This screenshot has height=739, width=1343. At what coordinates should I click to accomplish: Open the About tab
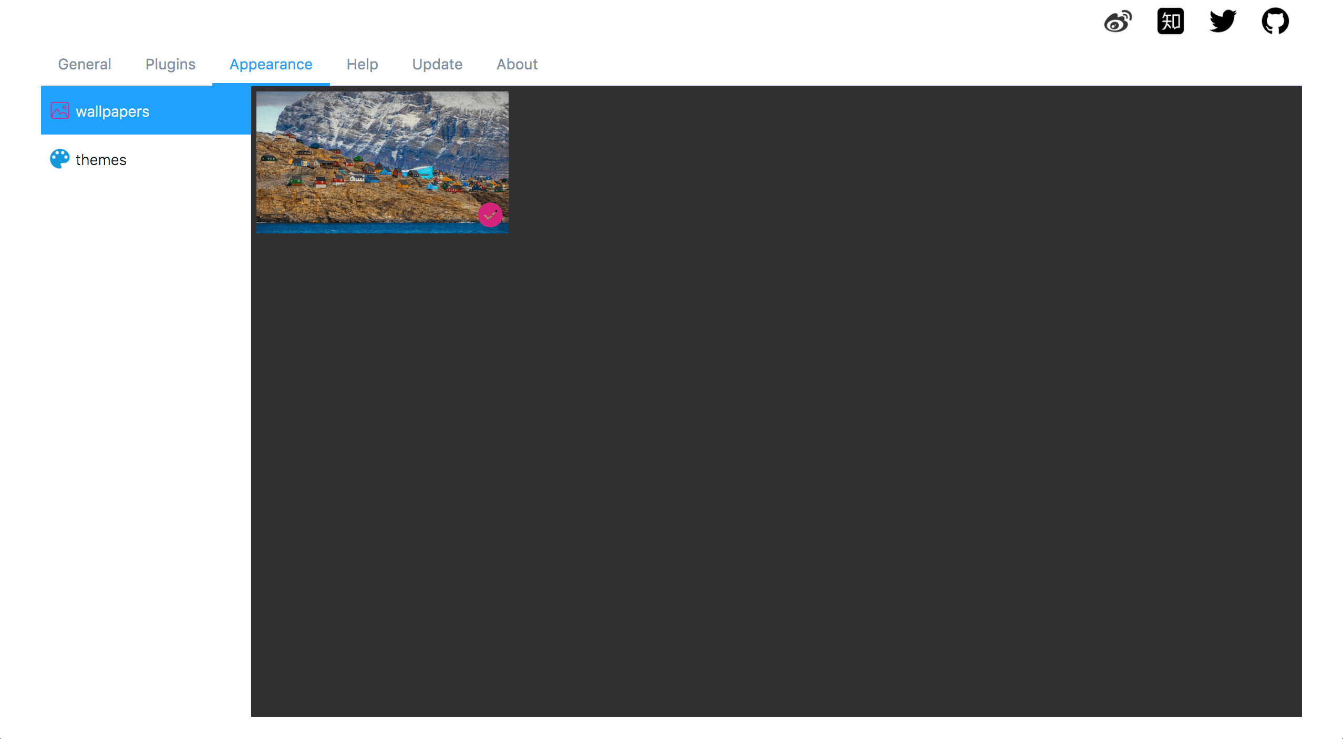517,64
